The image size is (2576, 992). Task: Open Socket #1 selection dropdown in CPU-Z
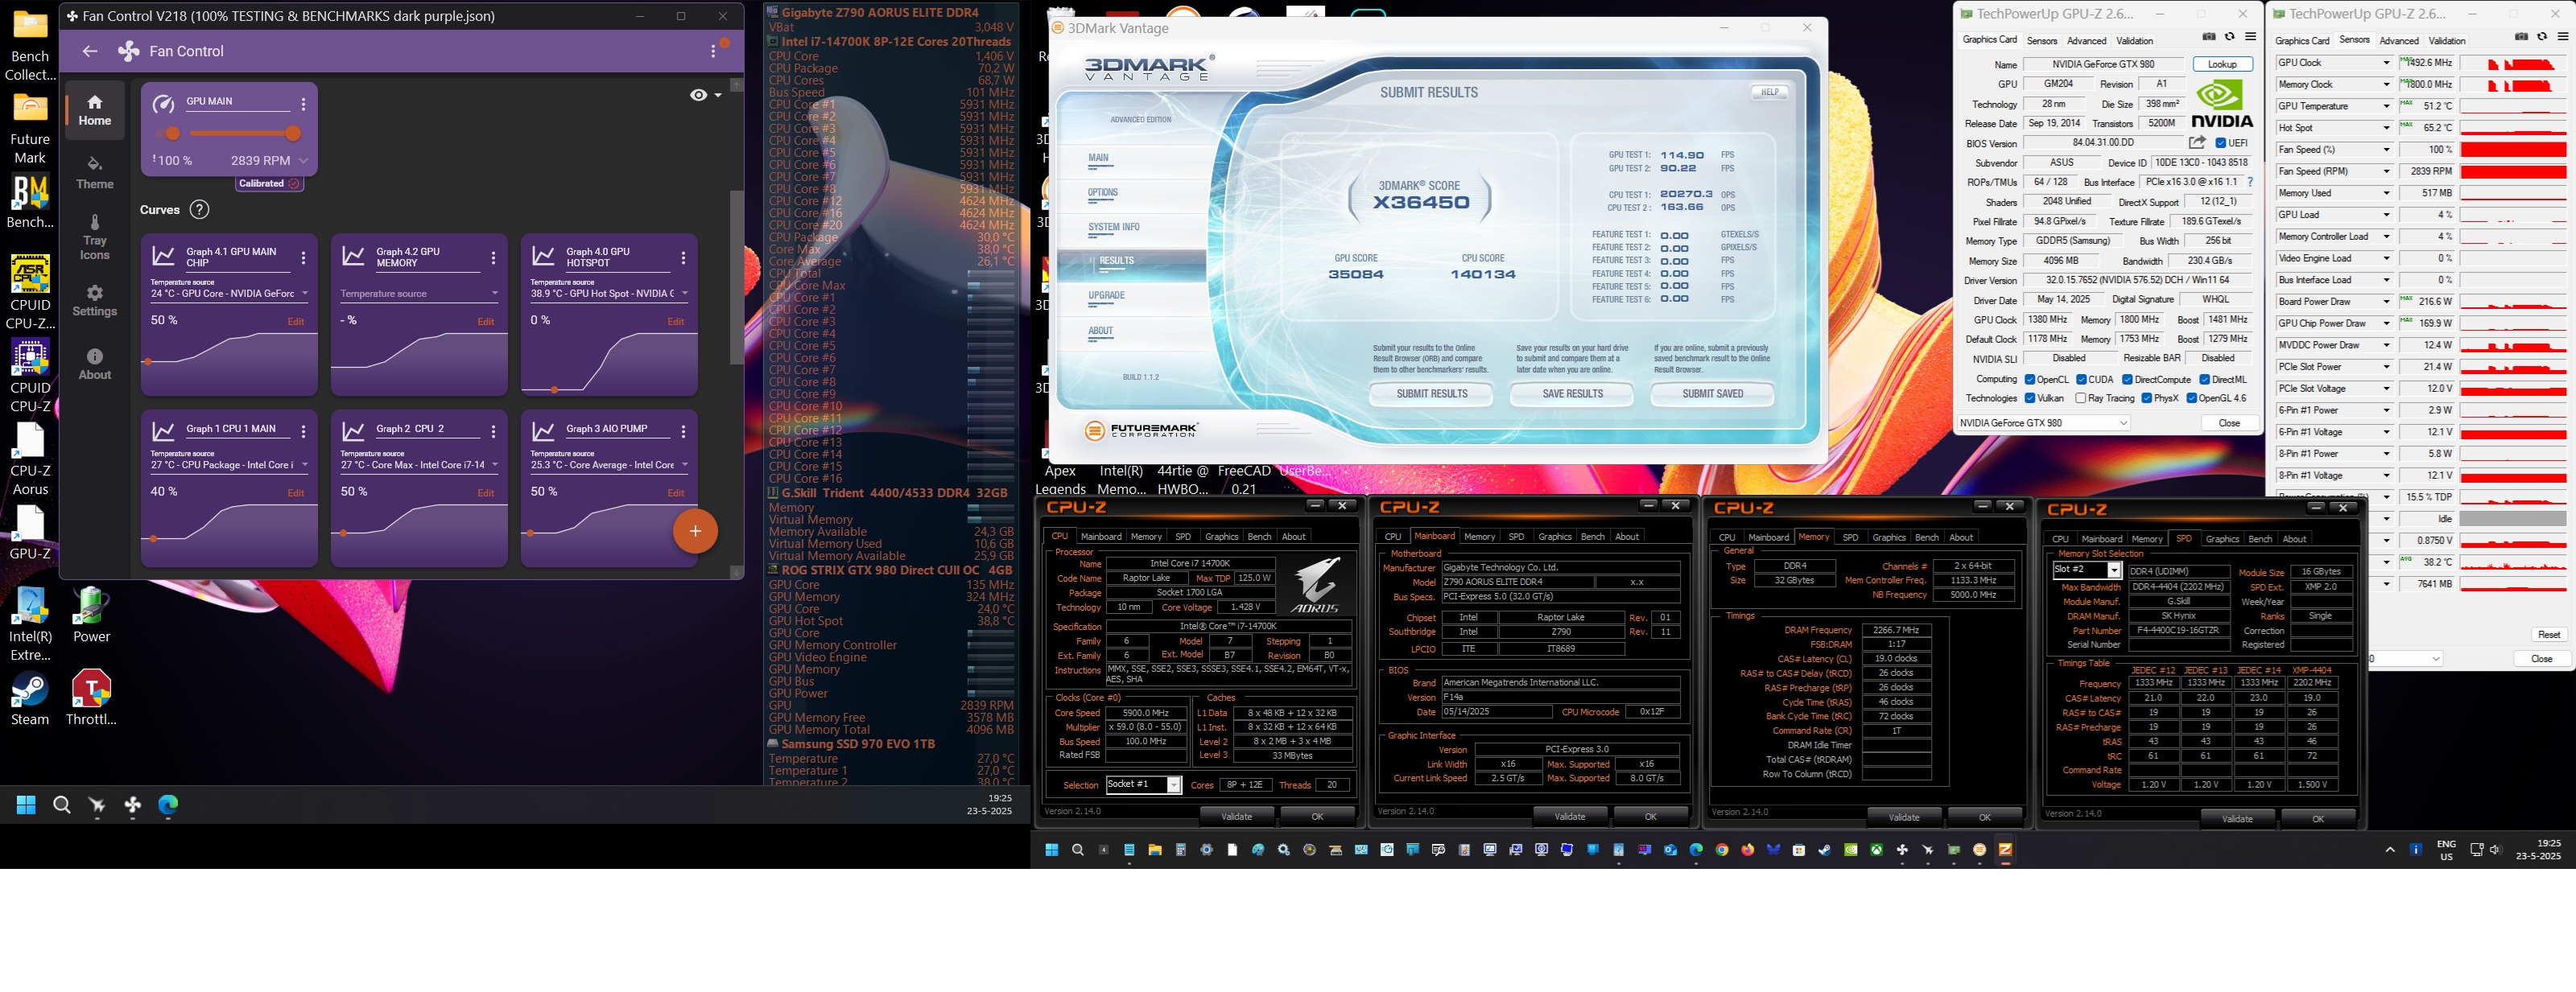click(x=1174, y=785)
